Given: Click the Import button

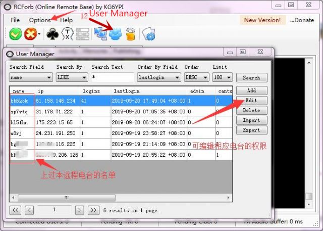Looking at the screenshot, I should [x=252, y=120].
